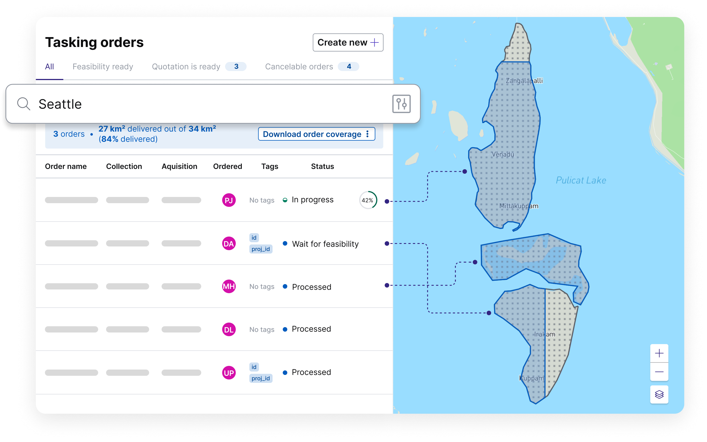The width and height of the screenshot is (707, 442).
Task: Open the Cancelable orders tab
Action: 299,67
